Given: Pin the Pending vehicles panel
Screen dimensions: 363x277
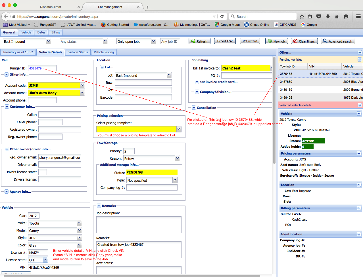Looking at the screenshot, I should [359, 60].
